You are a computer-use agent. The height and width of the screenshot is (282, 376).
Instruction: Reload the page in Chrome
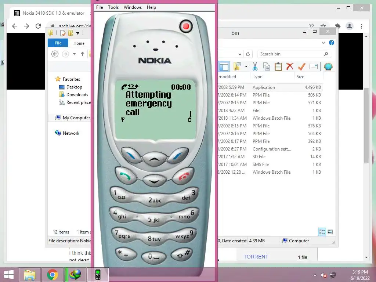38,26
